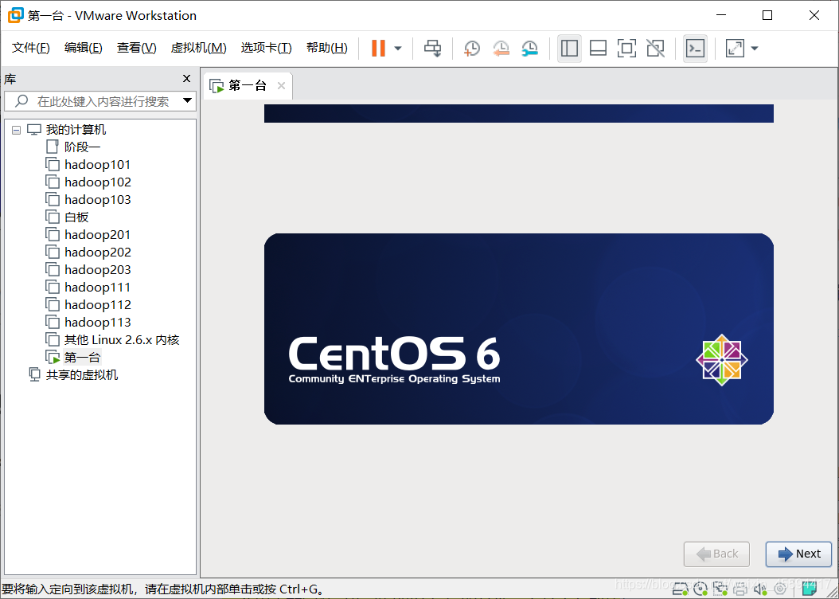The width and height of the screenshot is (839, 599).
Task: Close the 库 library panel
Action: [186, 79]
